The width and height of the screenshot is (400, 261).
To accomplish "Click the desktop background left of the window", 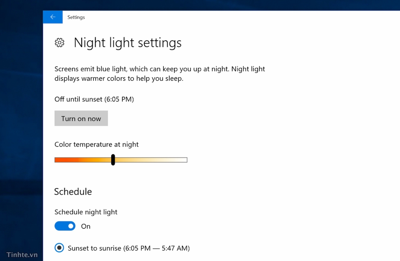I will (x=21, y=125).
